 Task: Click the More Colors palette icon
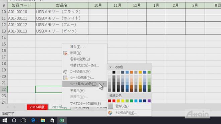[110, 113]
